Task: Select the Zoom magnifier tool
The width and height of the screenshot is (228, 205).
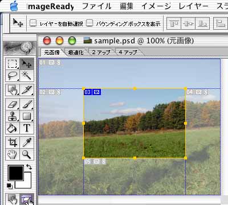Action: 27,154
